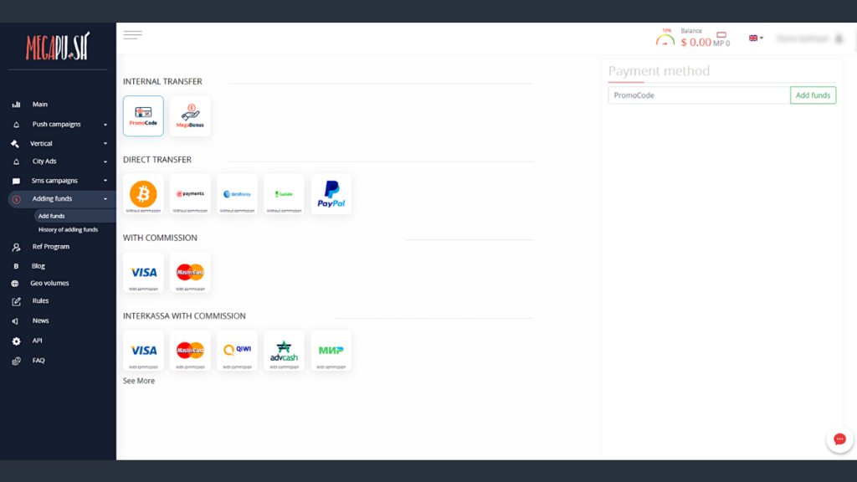Screen dimensions: 857x482
Task: Select MasterCard under With Commission
Action: (190, 272)
